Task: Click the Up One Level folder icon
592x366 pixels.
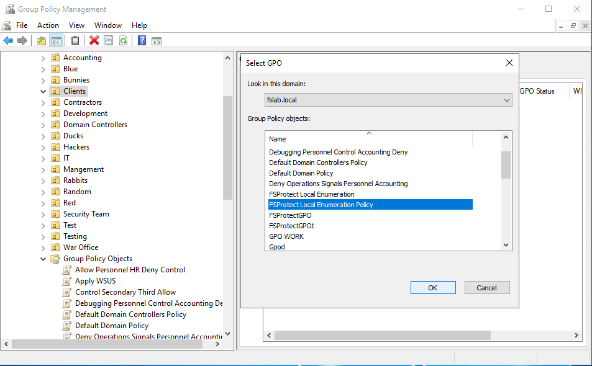Action: click(41, 41)
